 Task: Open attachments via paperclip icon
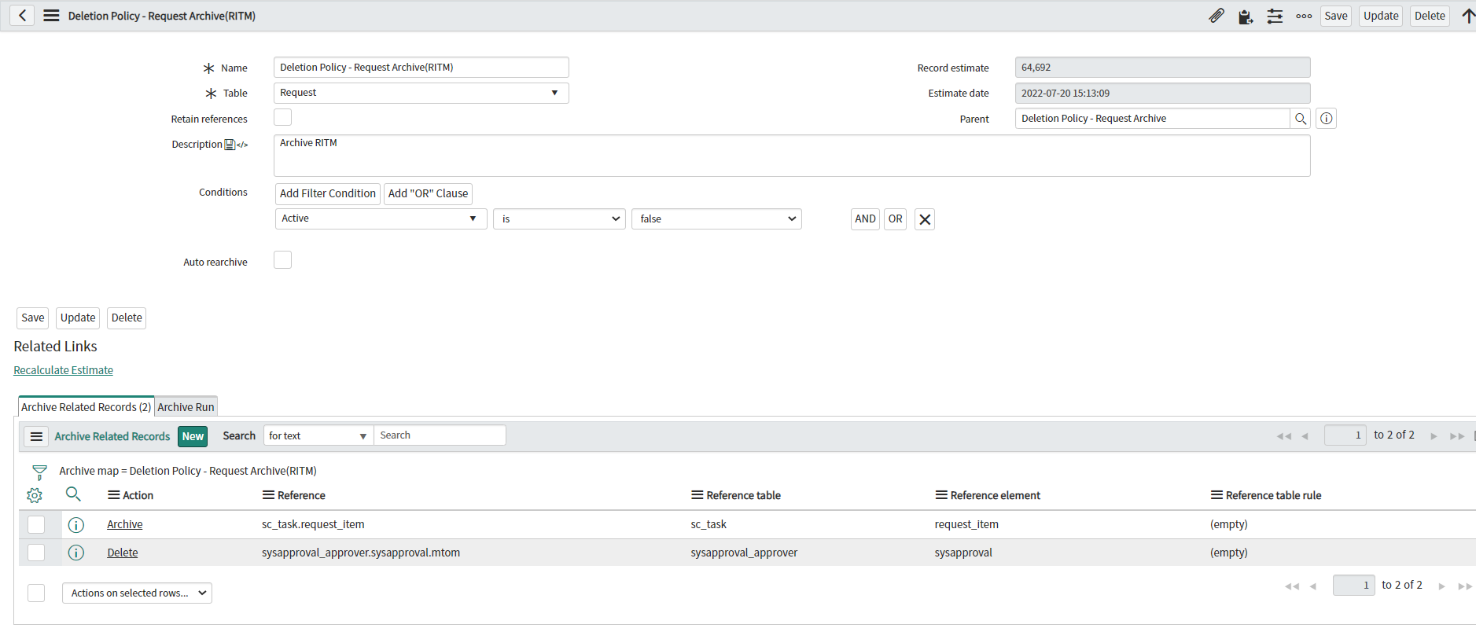pos(1217,16)
